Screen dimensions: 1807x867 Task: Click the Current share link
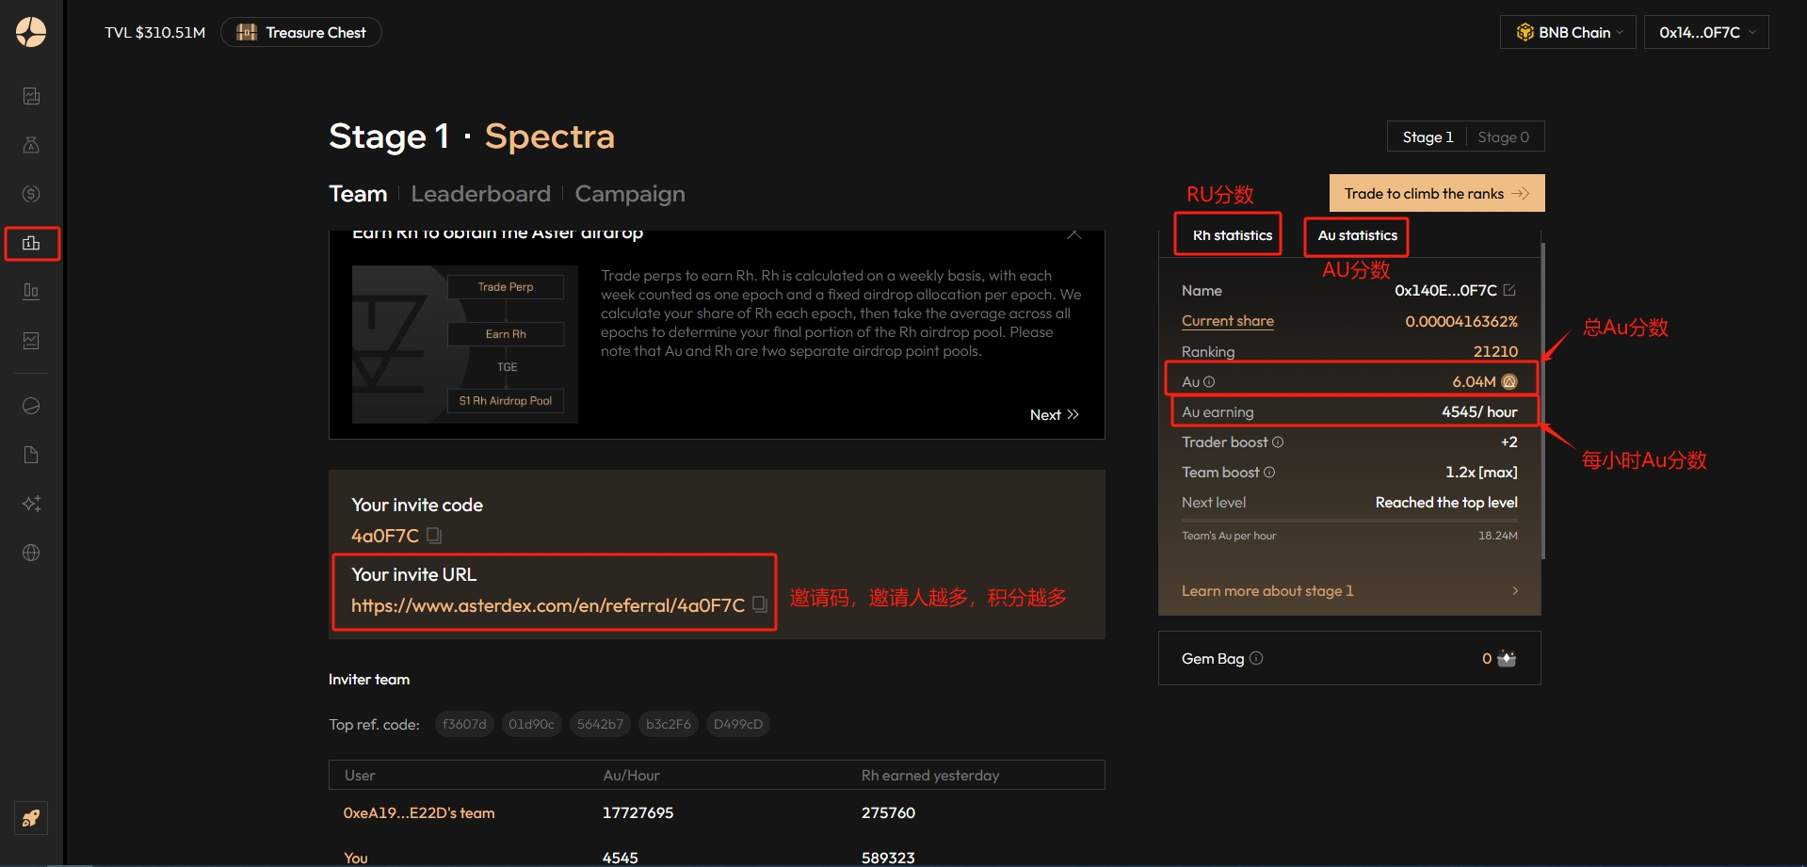pyautogui.click(x=1227, y=321)
